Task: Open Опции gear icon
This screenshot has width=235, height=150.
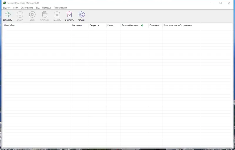Action: (x=82, y=14)
